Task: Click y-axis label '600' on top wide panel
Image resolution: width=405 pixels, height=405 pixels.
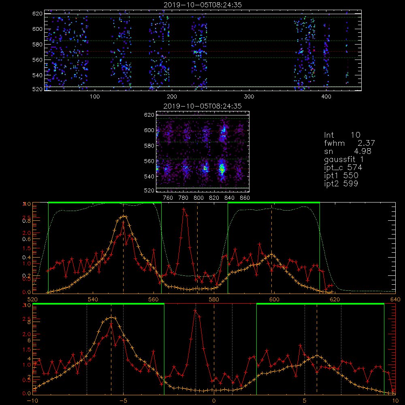Action: tap(37, 29)
